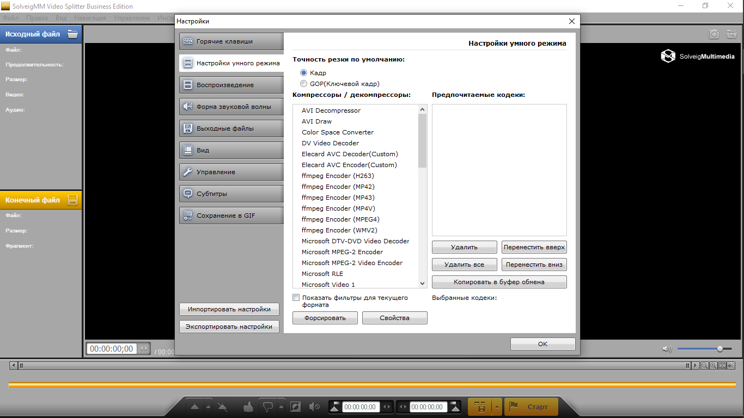Expand the add marker dropdown arrow

click(208, 407)
